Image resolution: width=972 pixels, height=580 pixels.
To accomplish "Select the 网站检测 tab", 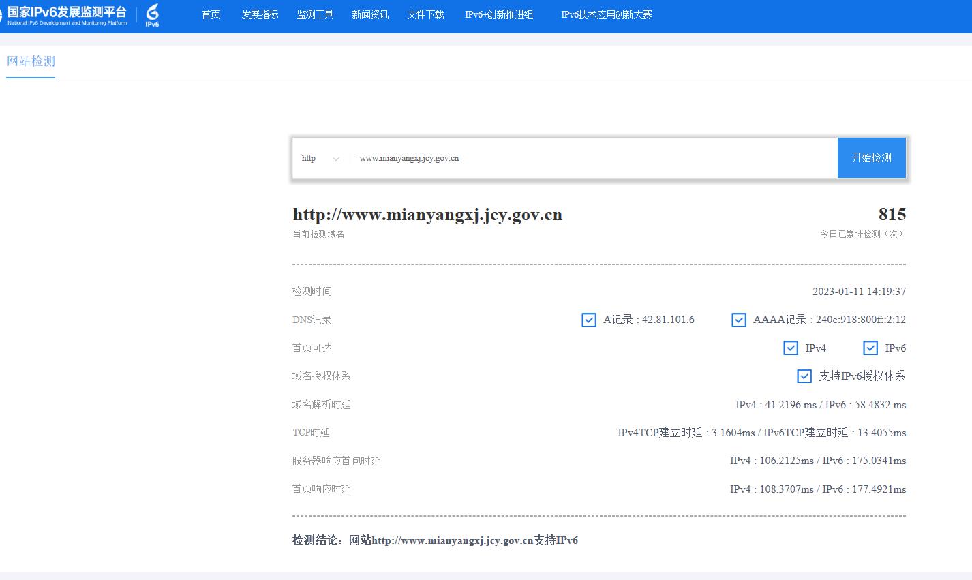I will [31, 61].
